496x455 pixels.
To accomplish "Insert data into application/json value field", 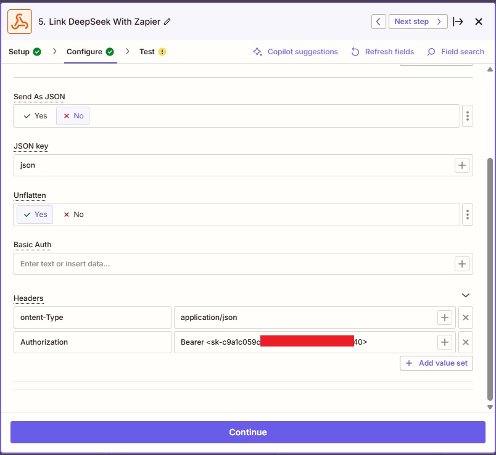I will coord(444,318).
